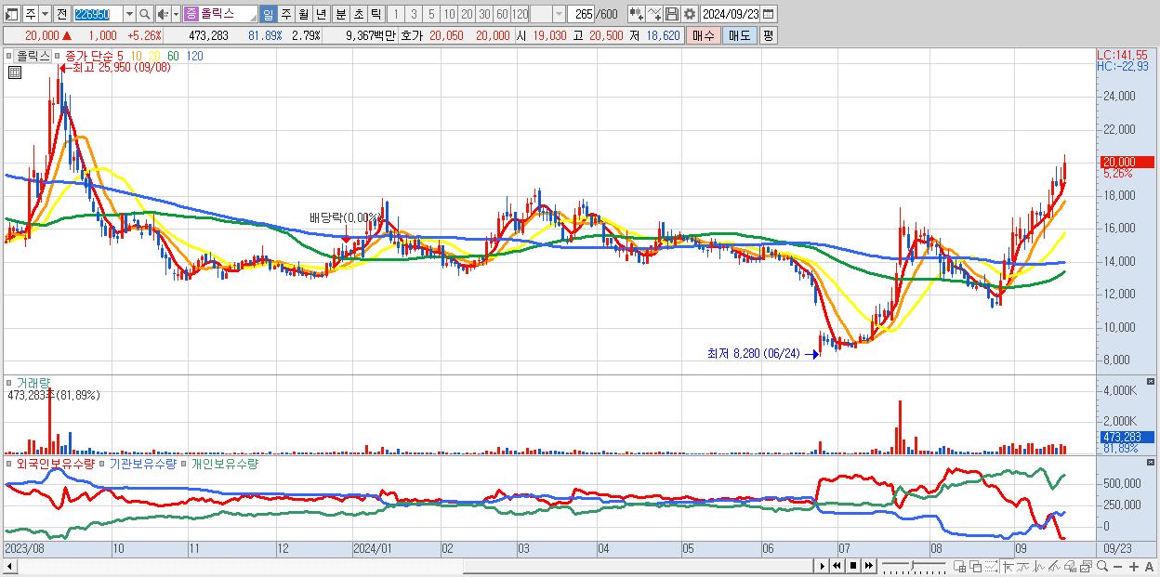Click the dotted trend chart icon in bottom toolbar
This screenshot has height=577, width=1160.
991,566
